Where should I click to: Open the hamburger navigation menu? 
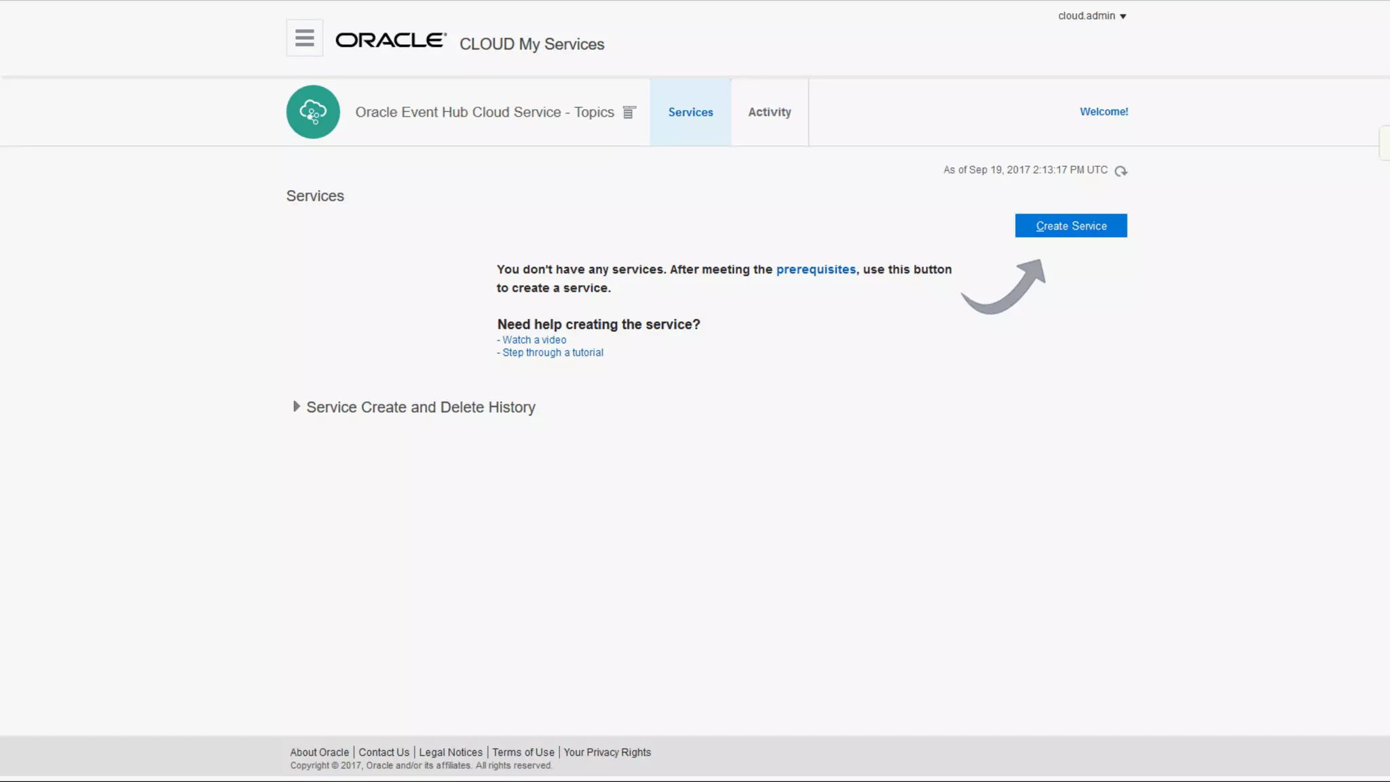pos(305,38)
